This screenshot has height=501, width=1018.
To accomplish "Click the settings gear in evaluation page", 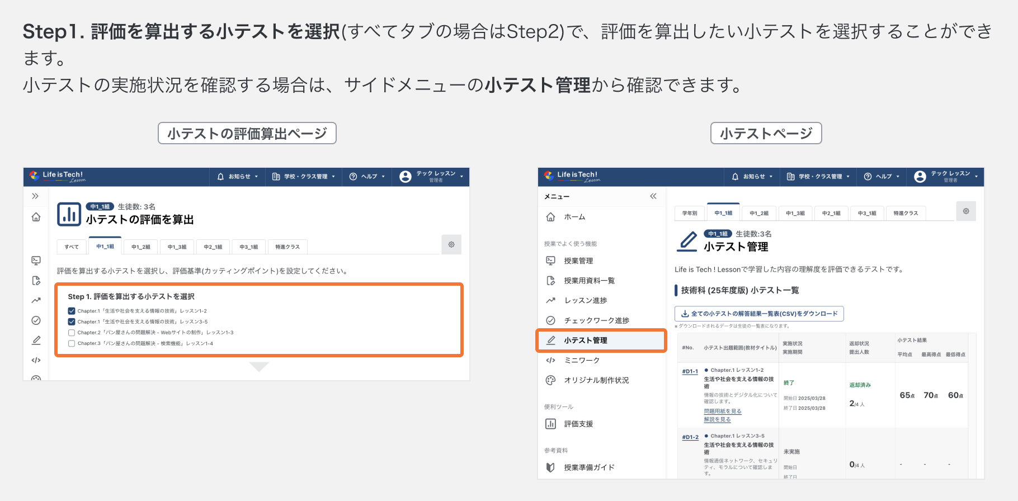I will click(451, 244).
